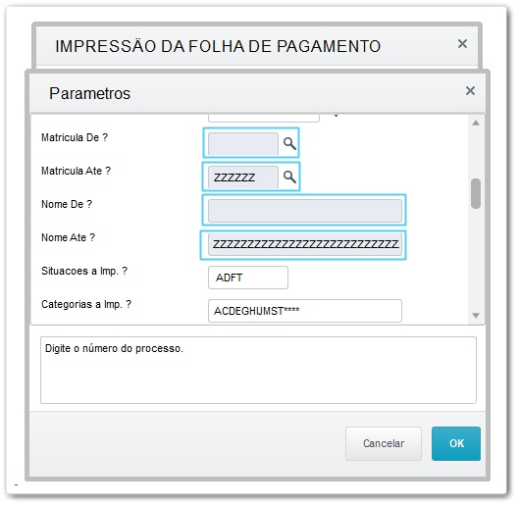This screenshot has height=506, width=519.
Task: Click the Situacoes a Imp. field with ADFT
Action: (x=248, y=278)
